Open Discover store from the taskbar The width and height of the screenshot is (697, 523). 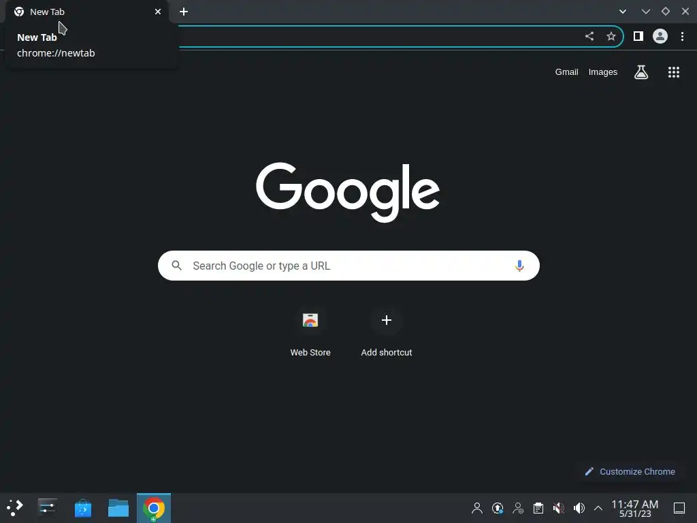pyautogui.click(x=82, y=508)
